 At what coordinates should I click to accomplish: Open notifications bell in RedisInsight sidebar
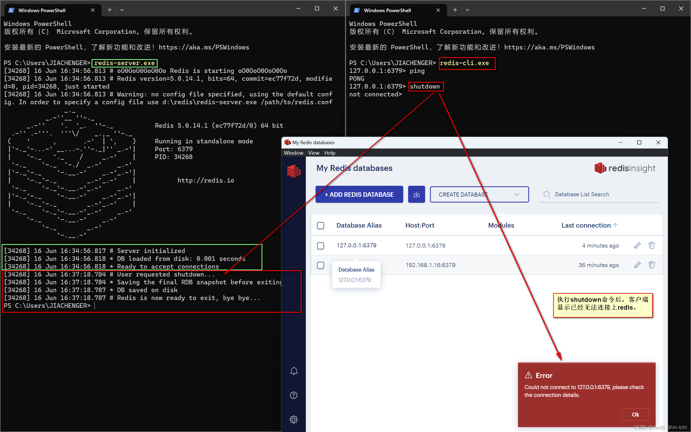(294, 371)
